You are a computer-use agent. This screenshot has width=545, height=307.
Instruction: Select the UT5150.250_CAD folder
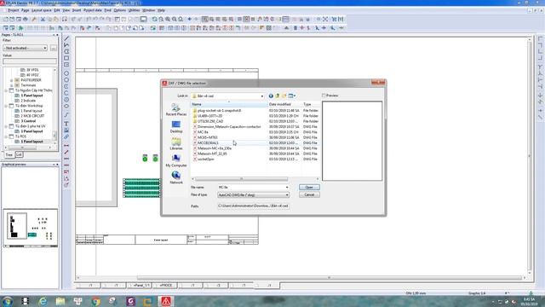[210, 121]
